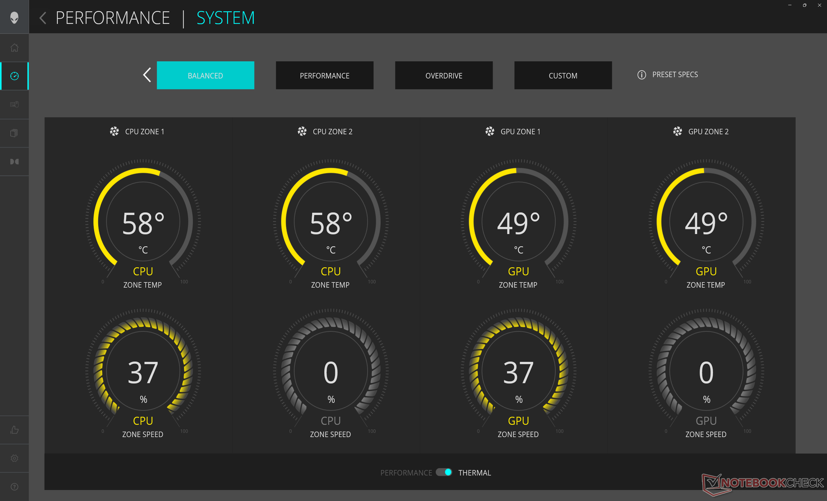Toggle the Performance/Thermal switch

[444, 472]
